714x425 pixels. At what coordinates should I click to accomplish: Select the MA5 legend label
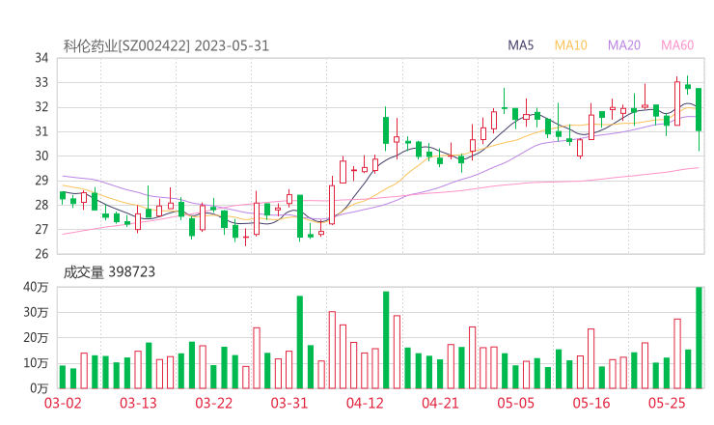click(x=520, y=45)
